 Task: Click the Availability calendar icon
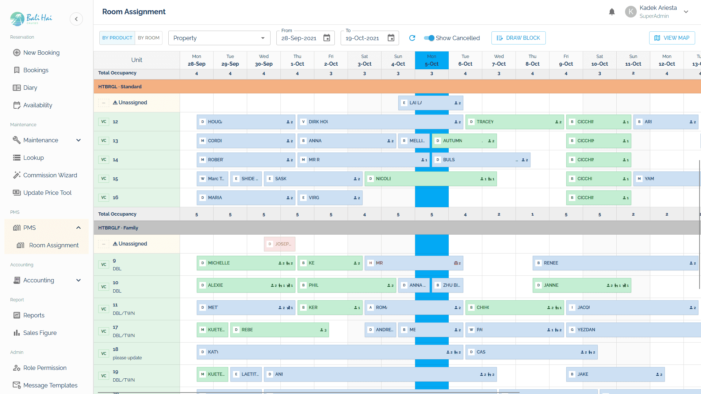pyautogui.click(x=17, y=105)
